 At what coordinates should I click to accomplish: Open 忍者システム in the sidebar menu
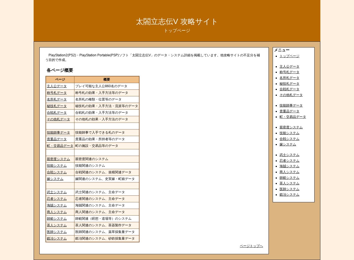289,161
